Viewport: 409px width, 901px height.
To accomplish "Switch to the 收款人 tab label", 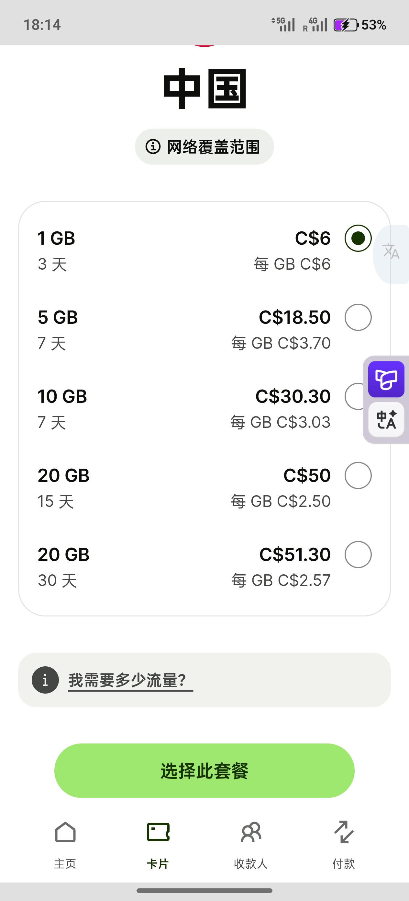I will click(251, 864).
